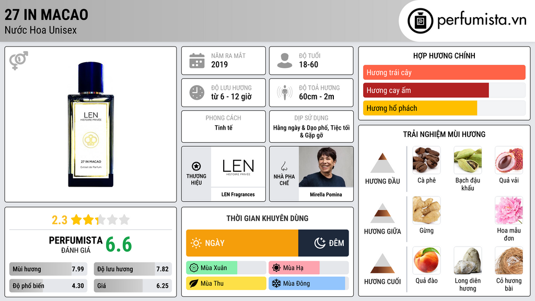Image resolution: width=535 pixels, height=301 pixels.
Task: Click the green 6.6 Perfumista score
Action: coord(119,245)
